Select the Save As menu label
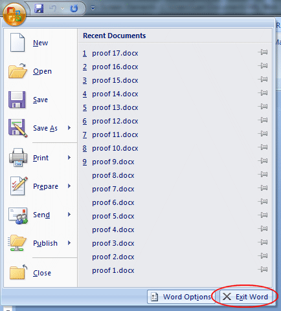 45,128
